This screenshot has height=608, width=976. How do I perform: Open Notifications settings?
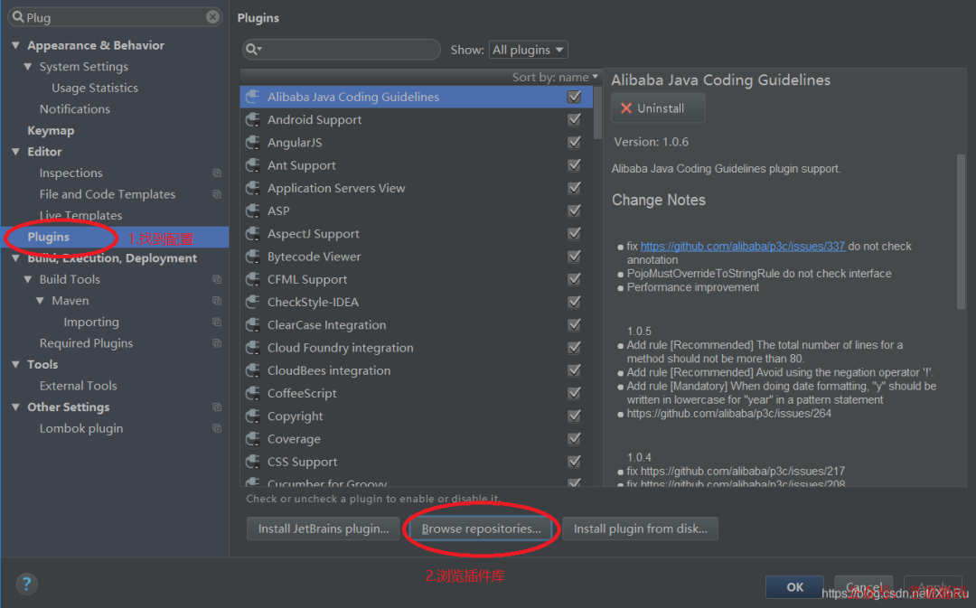point(75,109)
